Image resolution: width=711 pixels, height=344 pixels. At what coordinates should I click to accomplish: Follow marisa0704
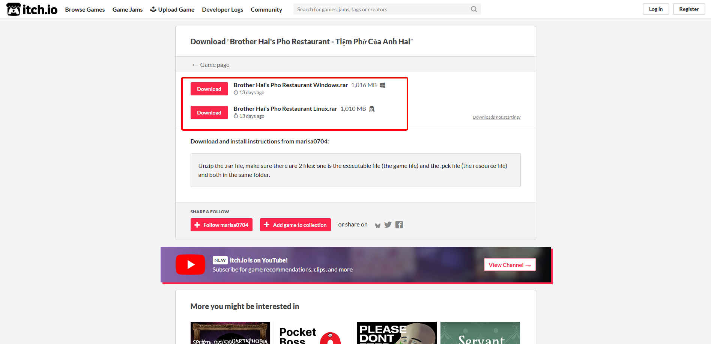click(221, 225)
